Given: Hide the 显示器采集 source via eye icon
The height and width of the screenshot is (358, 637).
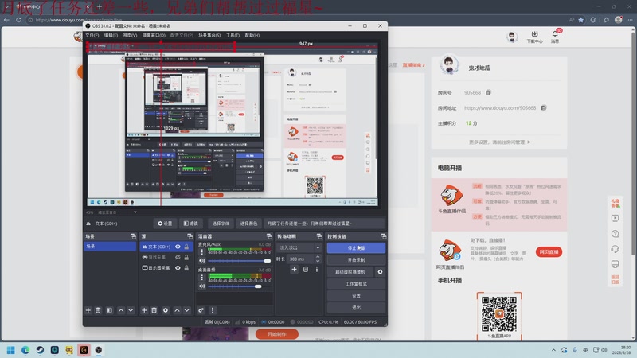Looking at the screenshot, I should point(178,267).
